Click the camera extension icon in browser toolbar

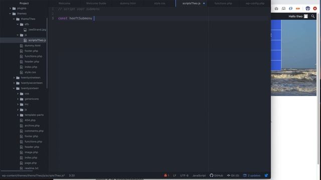(276, 8)
